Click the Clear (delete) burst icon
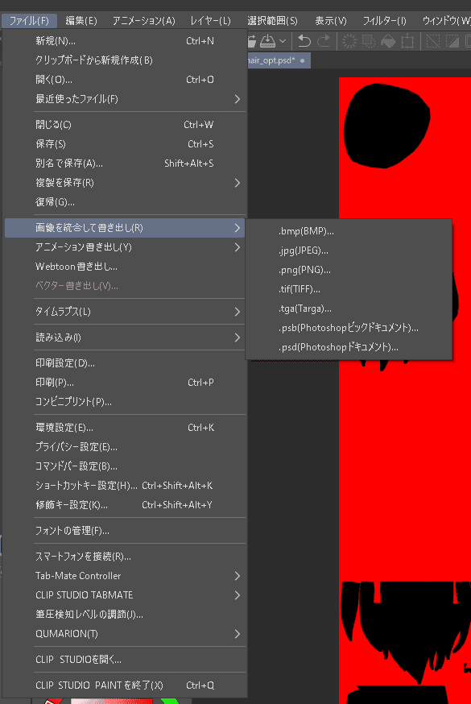471x704 pixels. click(x=349, y=41)
